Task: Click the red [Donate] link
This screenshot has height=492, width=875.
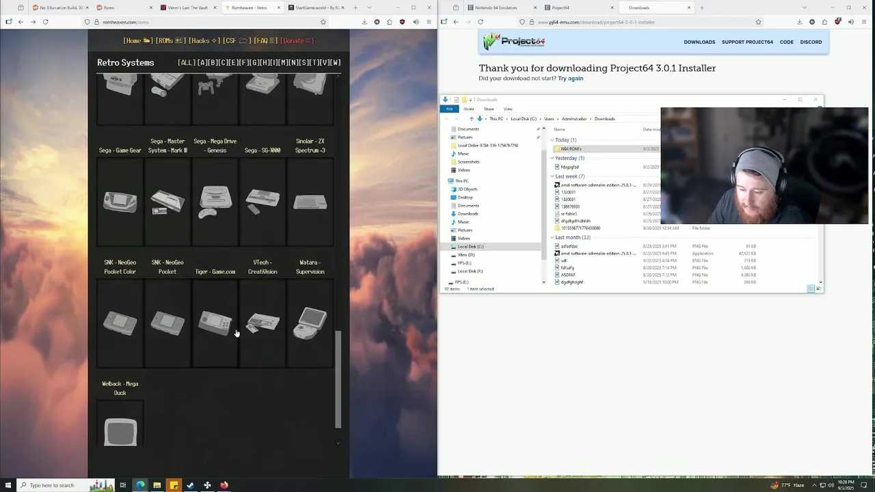Action: pos(297,41)
